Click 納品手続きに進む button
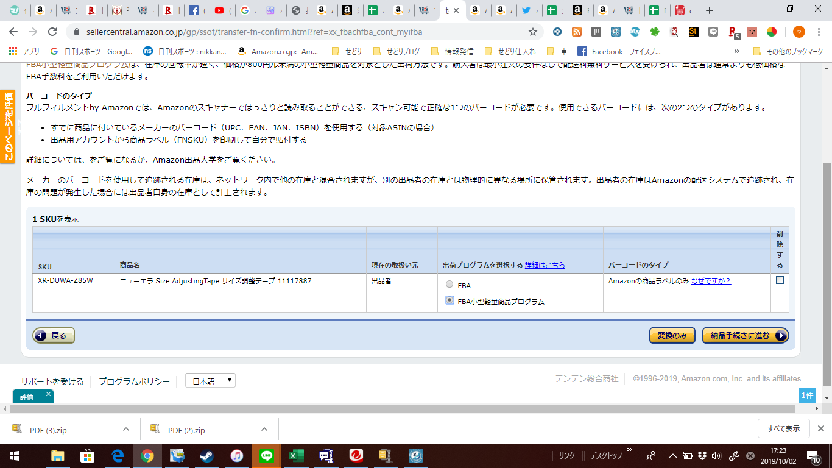The image size is (832, 468). tap(746, 336)
